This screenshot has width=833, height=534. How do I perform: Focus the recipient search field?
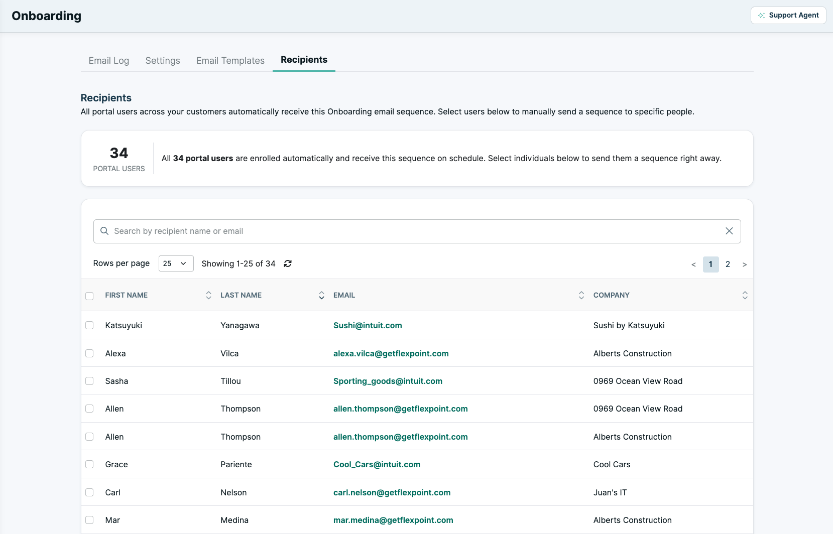click(417, 231)
